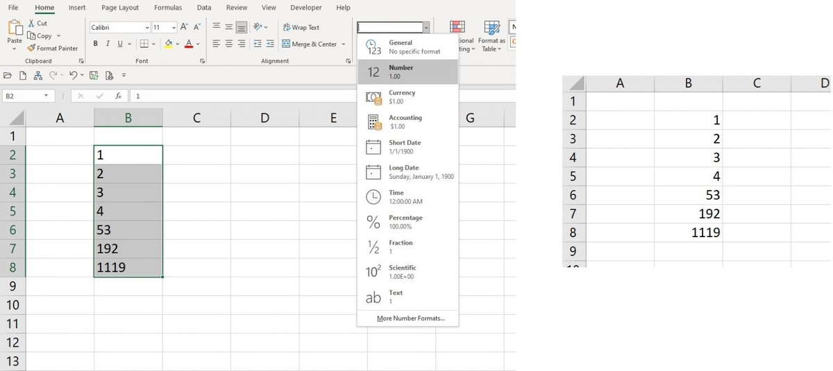Open Merge & Center dropdown arrow
The width and height of the screenshot is (833, 371).
tap(343, 44)
